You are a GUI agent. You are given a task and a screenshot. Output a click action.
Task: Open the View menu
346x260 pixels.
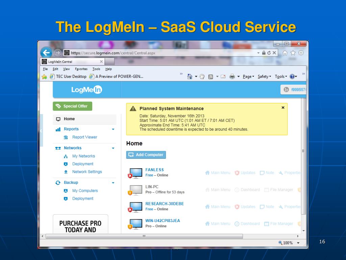tap(67, 69)
